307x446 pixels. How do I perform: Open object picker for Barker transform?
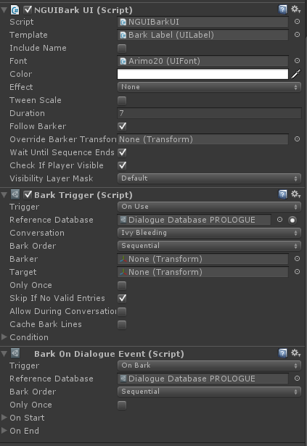pyautogui.click(x=297, y=259)
